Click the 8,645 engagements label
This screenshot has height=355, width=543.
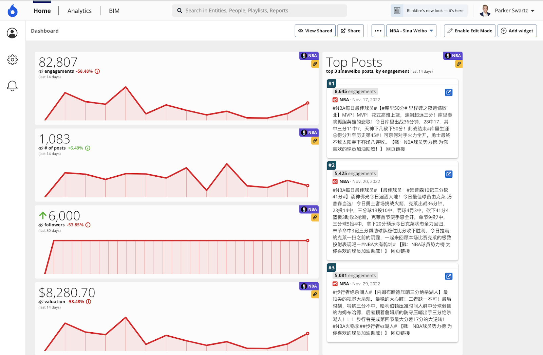tap(355, 91)
